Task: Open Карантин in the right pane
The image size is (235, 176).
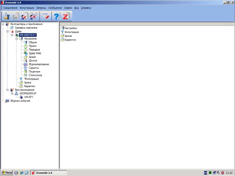Action: pyautogui.click(x=70, y=40)
